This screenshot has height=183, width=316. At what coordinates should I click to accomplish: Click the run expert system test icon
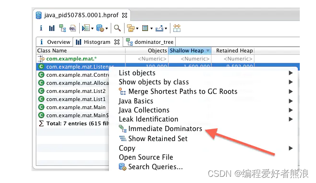coord(86,28)
